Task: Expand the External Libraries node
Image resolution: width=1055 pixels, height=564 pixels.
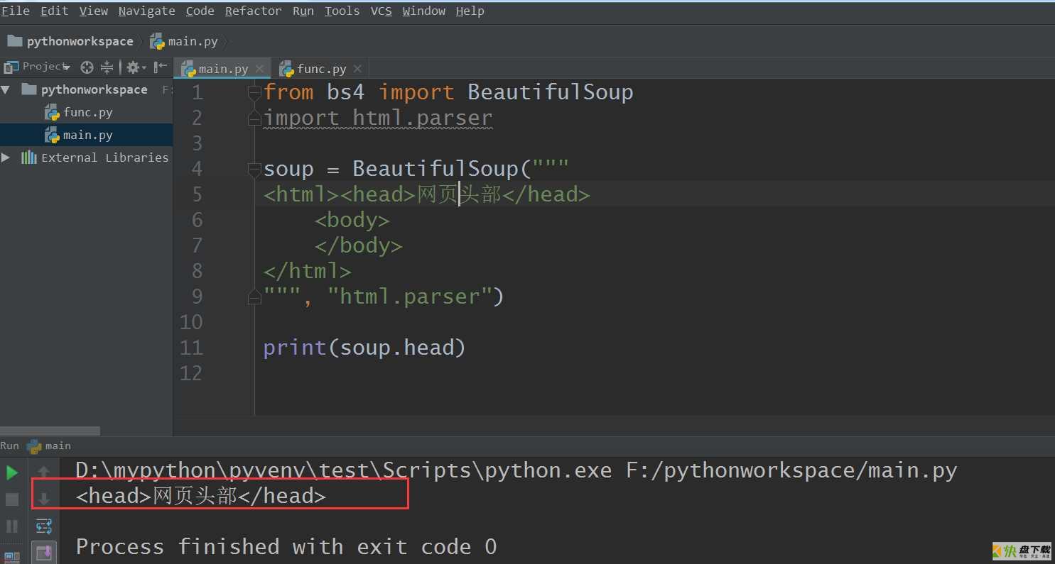Action: pyautogui.click(x=6, y=157)
